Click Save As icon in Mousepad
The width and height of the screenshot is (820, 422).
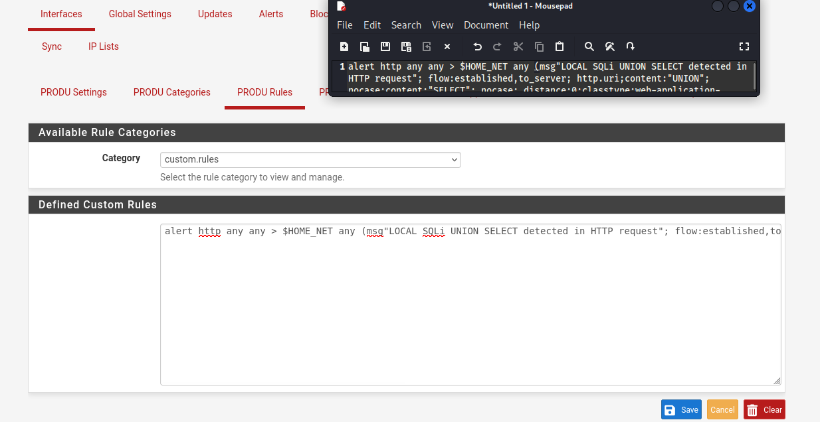click(x=406, y=46)
